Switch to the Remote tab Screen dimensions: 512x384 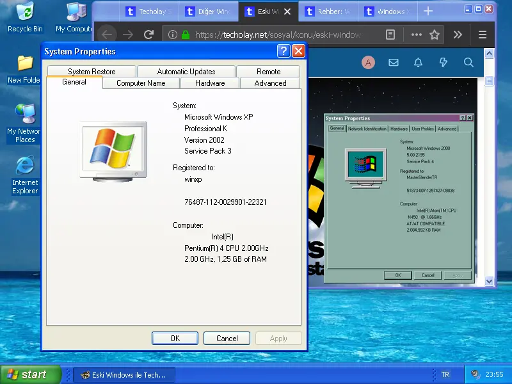pos(268,71)
